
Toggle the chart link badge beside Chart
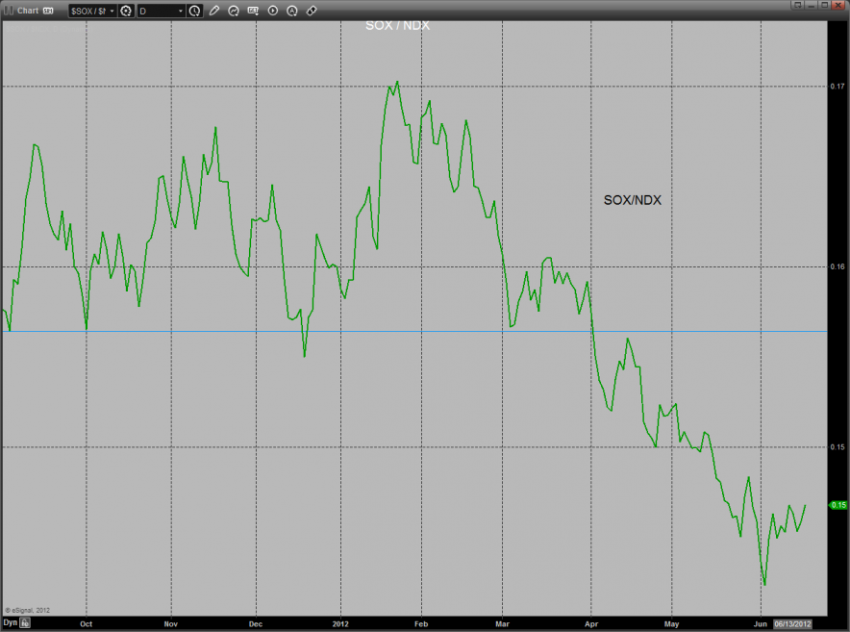coord(47,11)
